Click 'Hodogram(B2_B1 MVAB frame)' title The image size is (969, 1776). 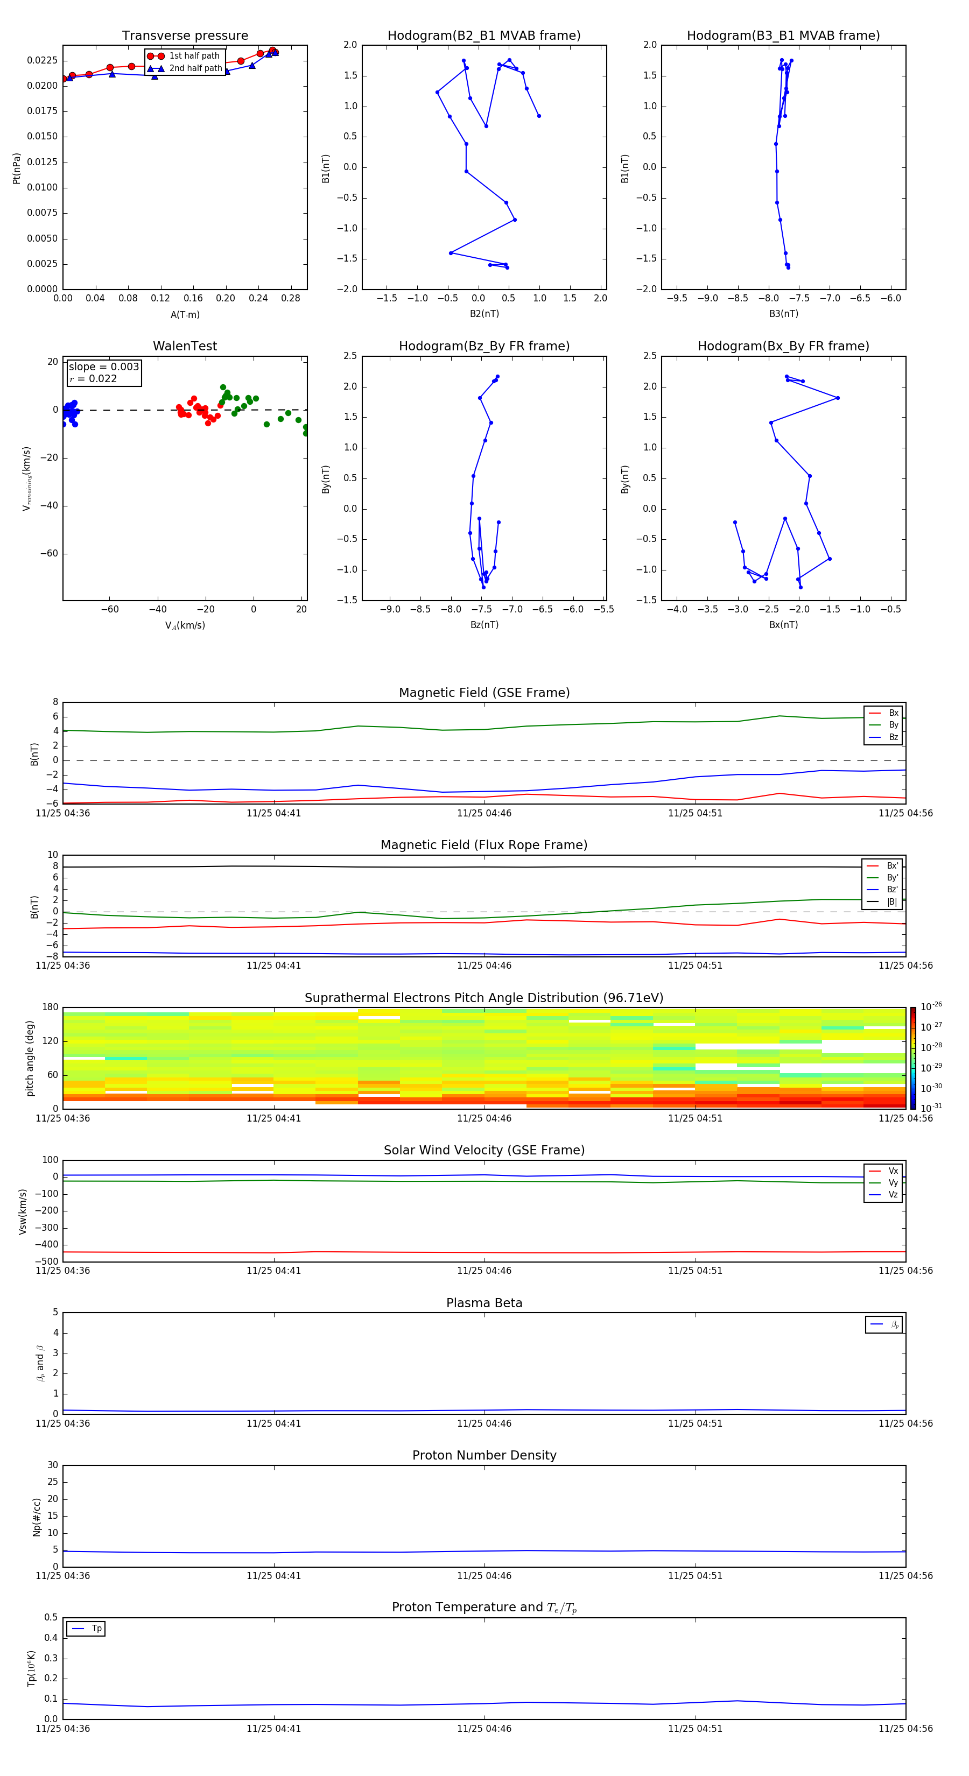point(484,36)
